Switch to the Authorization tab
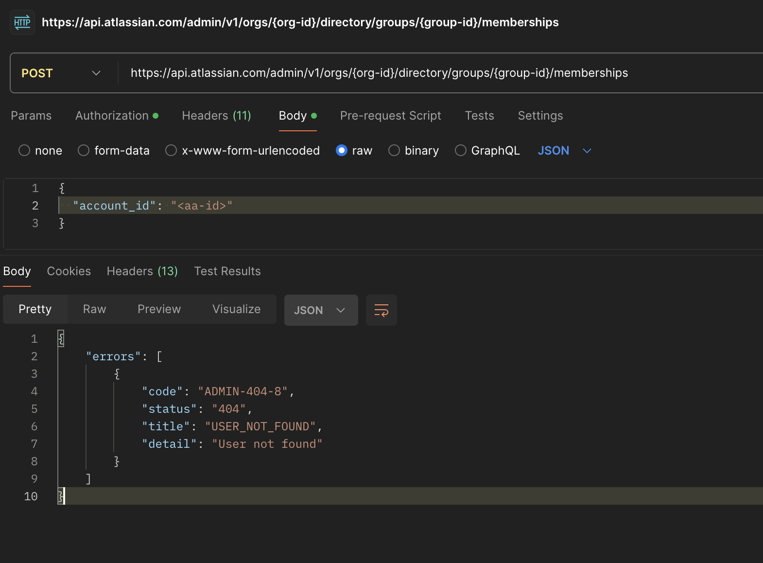Screen dimensions: 763x563 tap(117, 116)
